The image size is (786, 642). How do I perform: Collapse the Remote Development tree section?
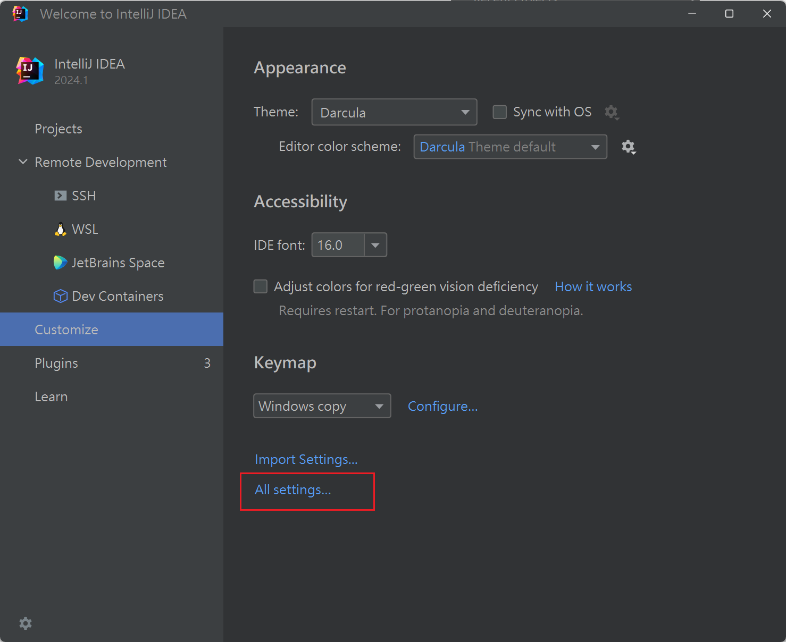[23, 162]
